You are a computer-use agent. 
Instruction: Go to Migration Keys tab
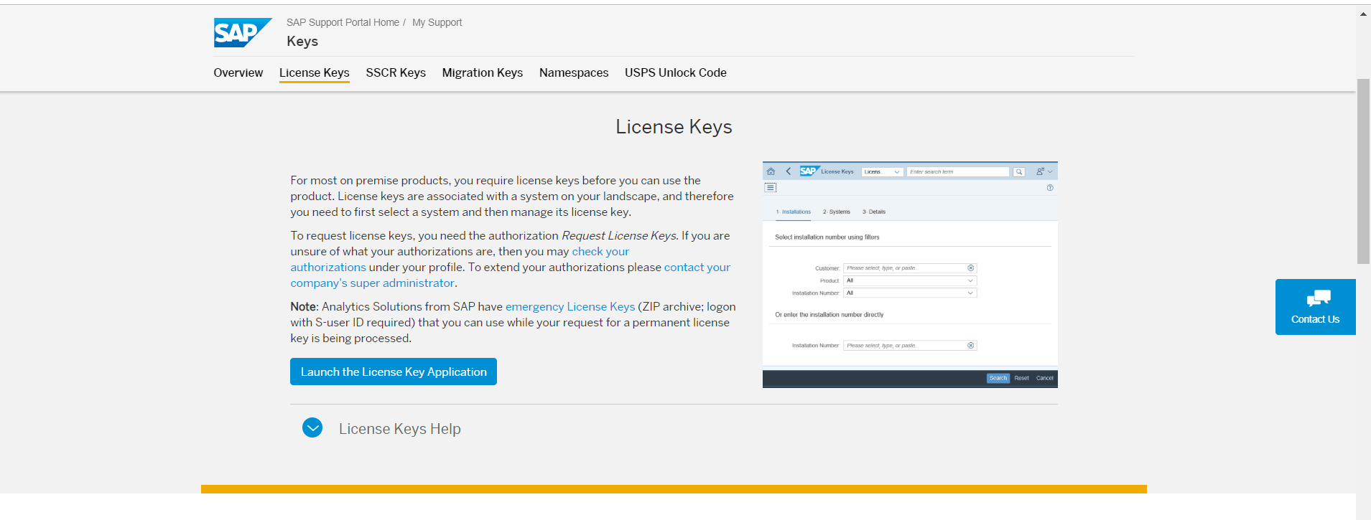tap(483, 72)
